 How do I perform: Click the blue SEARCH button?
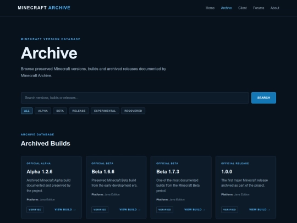[x=263, y=98]
